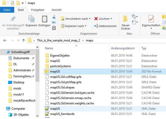Click This_is_the_sample_mod_map_2 in address bar
Viewport: 166px width, 119px height.
[59, 40]
